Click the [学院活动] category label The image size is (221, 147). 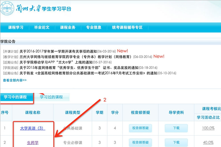11,68
